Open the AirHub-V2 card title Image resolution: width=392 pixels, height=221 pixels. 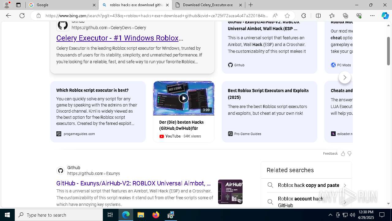[x=264, y=25]
